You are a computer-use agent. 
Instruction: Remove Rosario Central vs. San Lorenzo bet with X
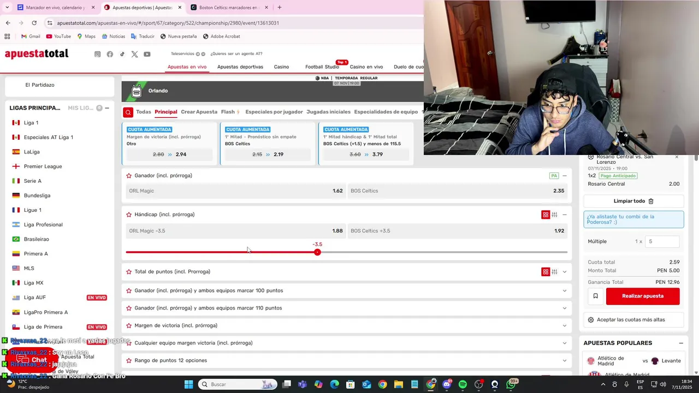click(677, 157)
